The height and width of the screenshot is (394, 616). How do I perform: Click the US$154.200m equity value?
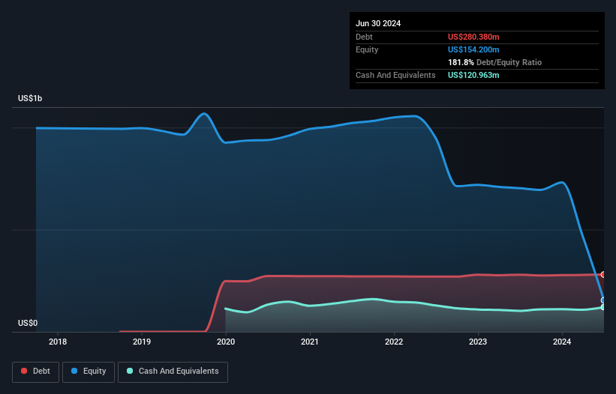tap(473, 49)
